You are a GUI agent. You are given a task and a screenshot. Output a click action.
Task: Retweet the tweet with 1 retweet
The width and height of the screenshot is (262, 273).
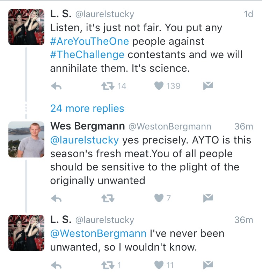pos(108,265)
